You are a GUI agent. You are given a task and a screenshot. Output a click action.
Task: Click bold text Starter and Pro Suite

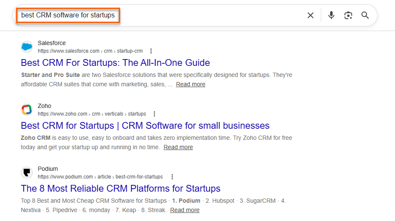(x=50, y=75)
